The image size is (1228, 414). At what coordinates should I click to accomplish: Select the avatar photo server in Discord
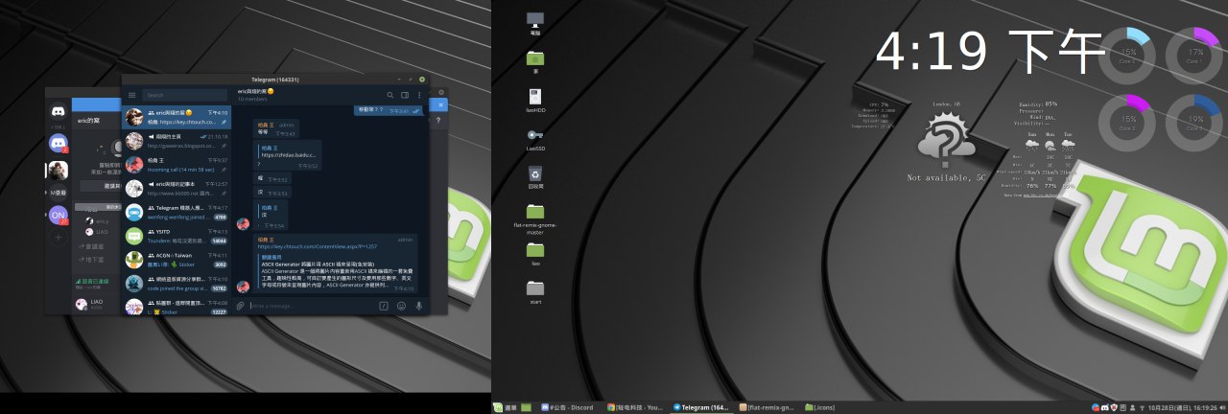click(59, 170)
